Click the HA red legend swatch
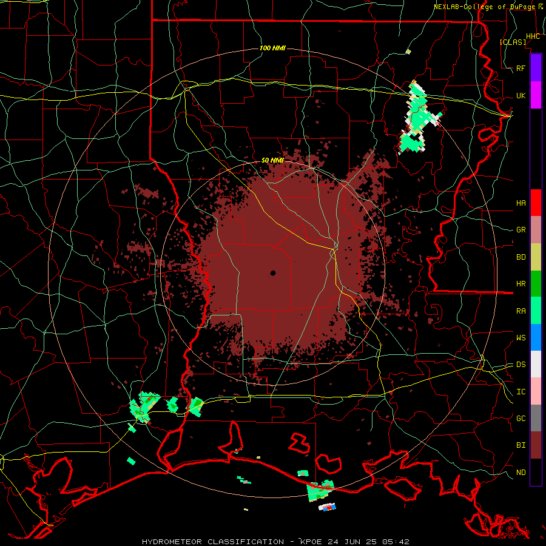The height and width of the screenshot is (546, 546). [536, 203]
